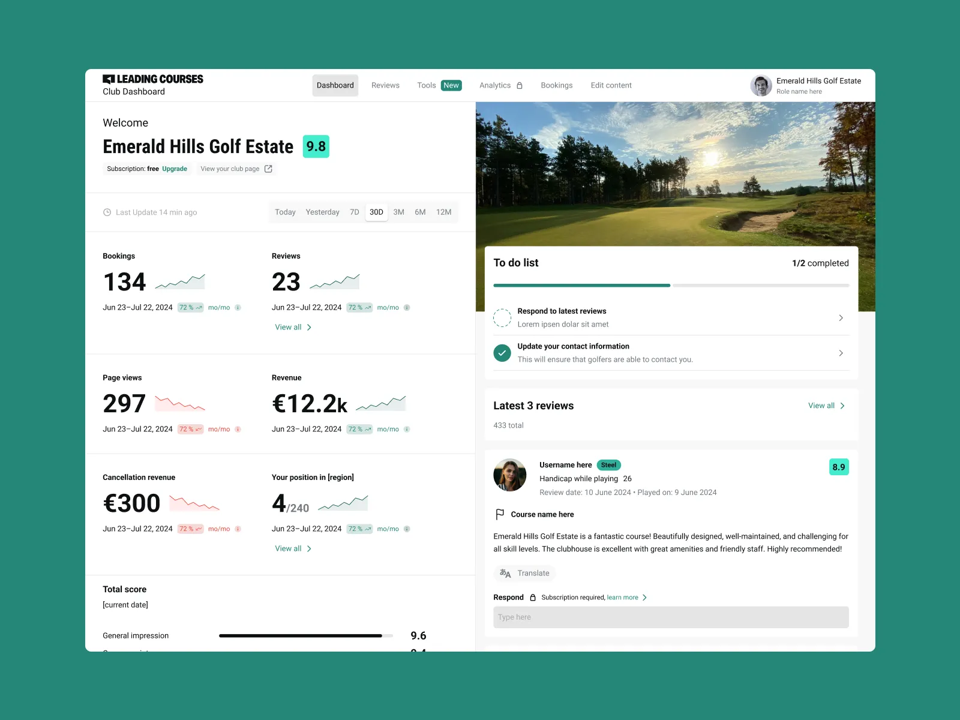960x720 pixels.
Task: Click the Revenue trend sparkline
Action: [381, 403]
